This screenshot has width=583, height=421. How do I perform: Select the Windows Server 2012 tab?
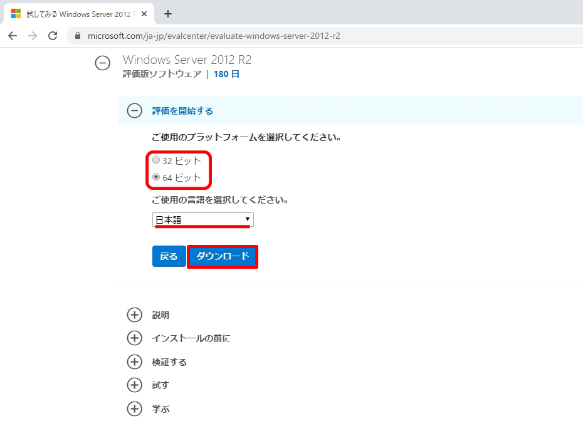pyautogui.click(x=79, y=14)
